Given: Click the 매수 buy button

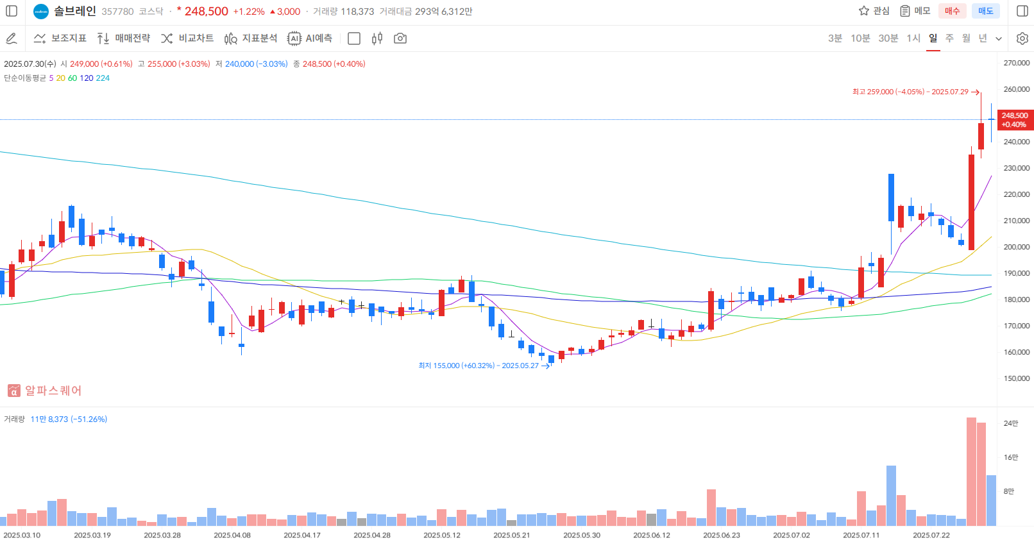Looking at the screenshot, I should click(x=953, y=11).
